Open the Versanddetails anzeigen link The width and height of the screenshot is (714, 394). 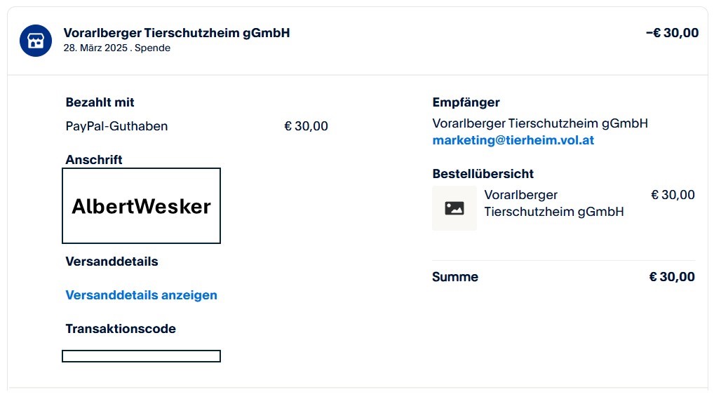click(x=141, y=295)
